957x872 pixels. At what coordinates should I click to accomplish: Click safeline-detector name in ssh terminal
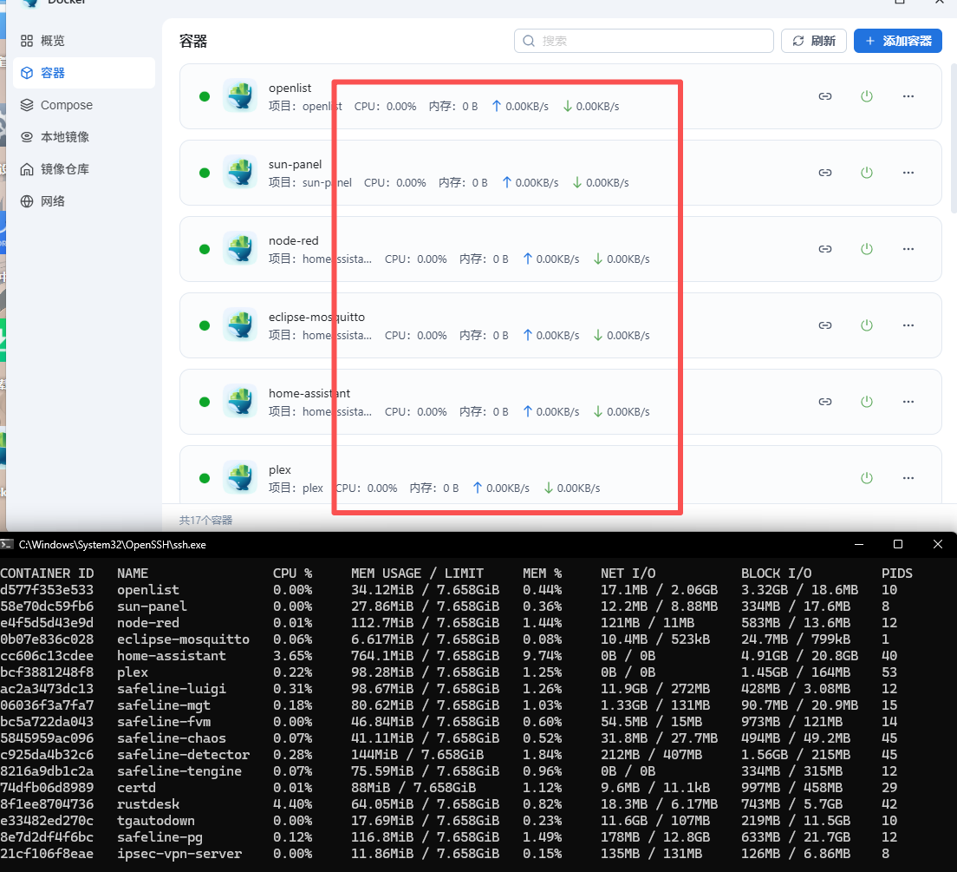pos(183,755)
